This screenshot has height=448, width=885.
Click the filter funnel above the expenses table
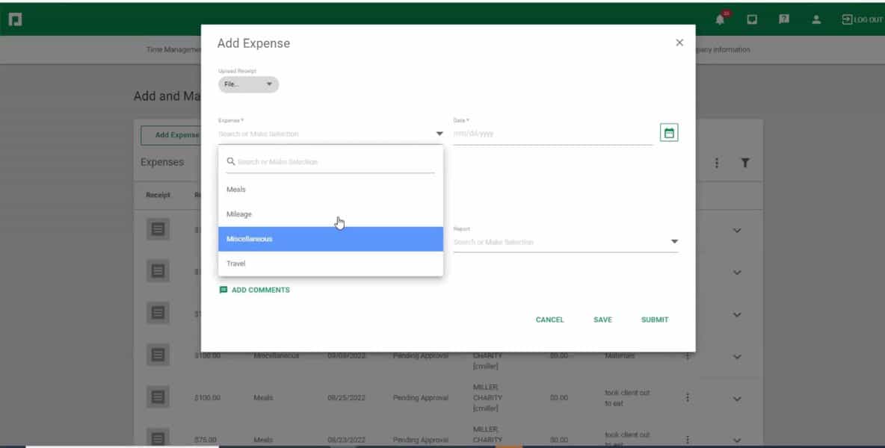[744, 162]
